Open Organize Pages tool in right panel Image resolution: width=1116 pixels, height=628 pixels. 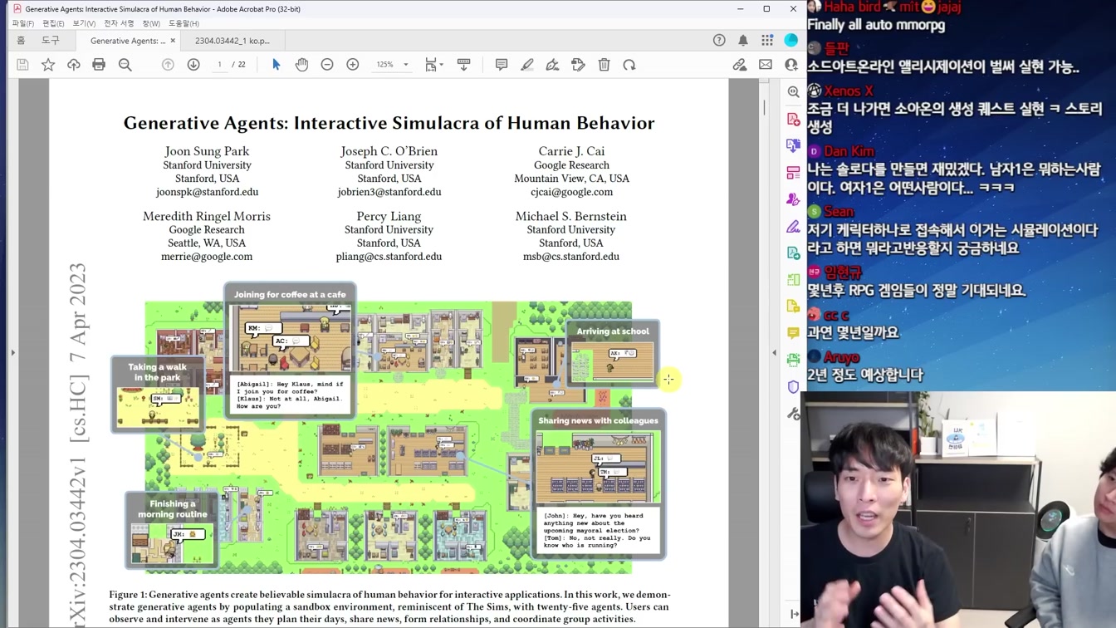[793, 280]
